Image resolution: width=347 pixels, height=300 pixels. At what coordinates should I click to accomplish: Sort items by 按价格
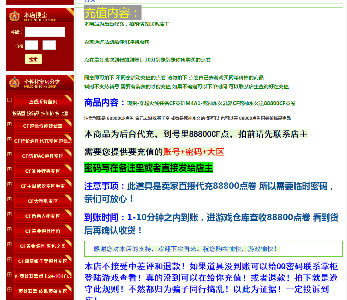tap(47, 113)
